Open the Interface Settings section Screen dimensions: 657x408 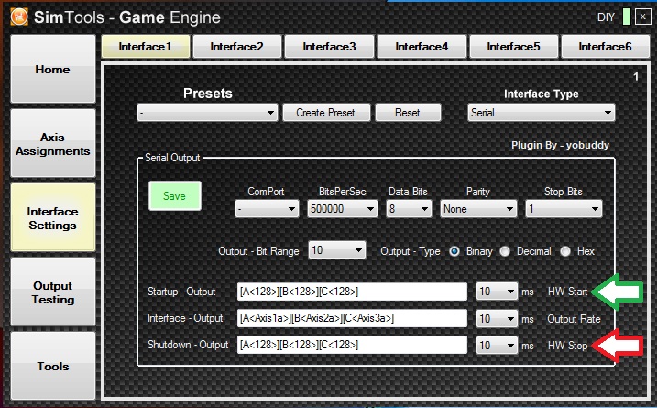click(x=53, y=217)
